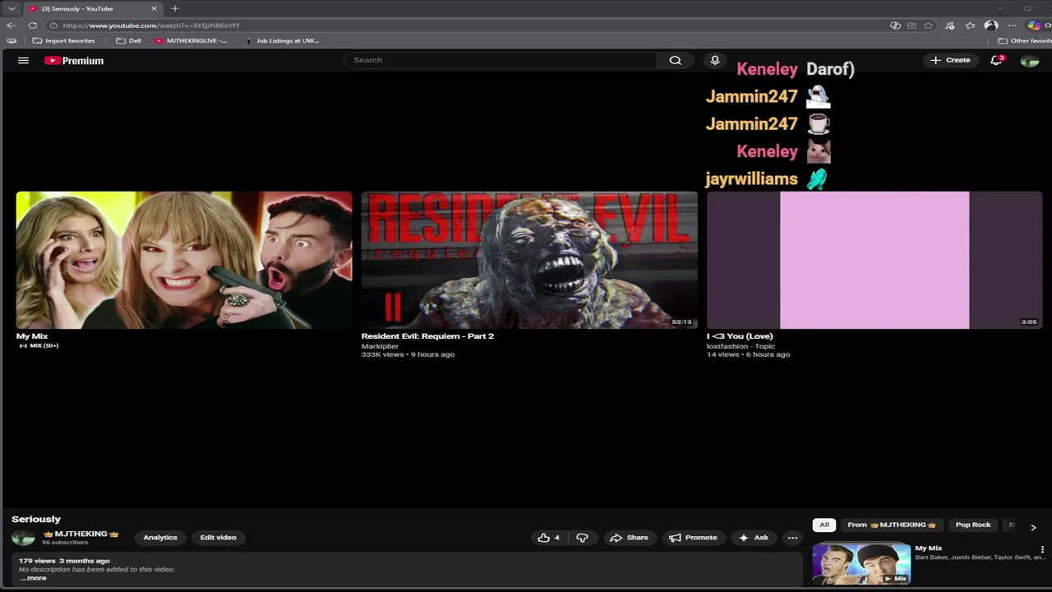Open the Markiplier channel name

click(x=380, y=346)
